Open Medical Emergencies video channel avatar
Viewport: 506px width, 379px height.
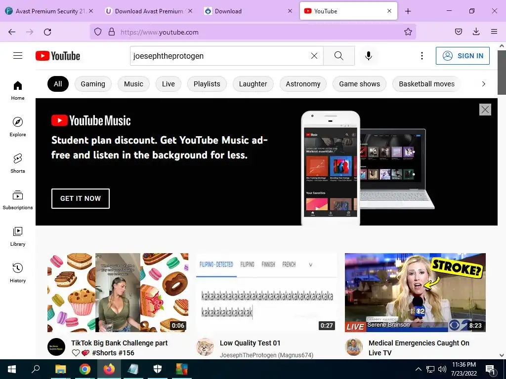(x=354, y=347)
